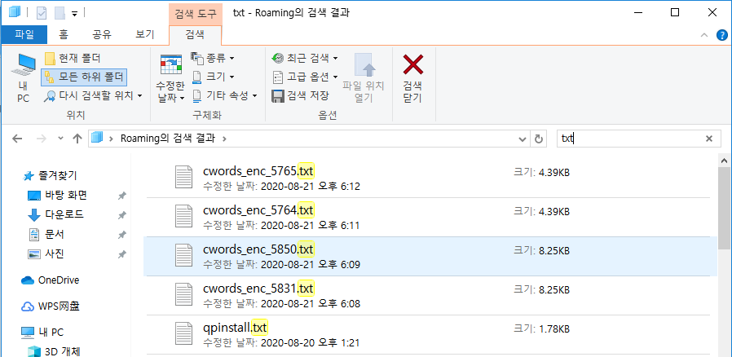
Task: Click the New folder quick access icon
Action: [x=60, y=13]
